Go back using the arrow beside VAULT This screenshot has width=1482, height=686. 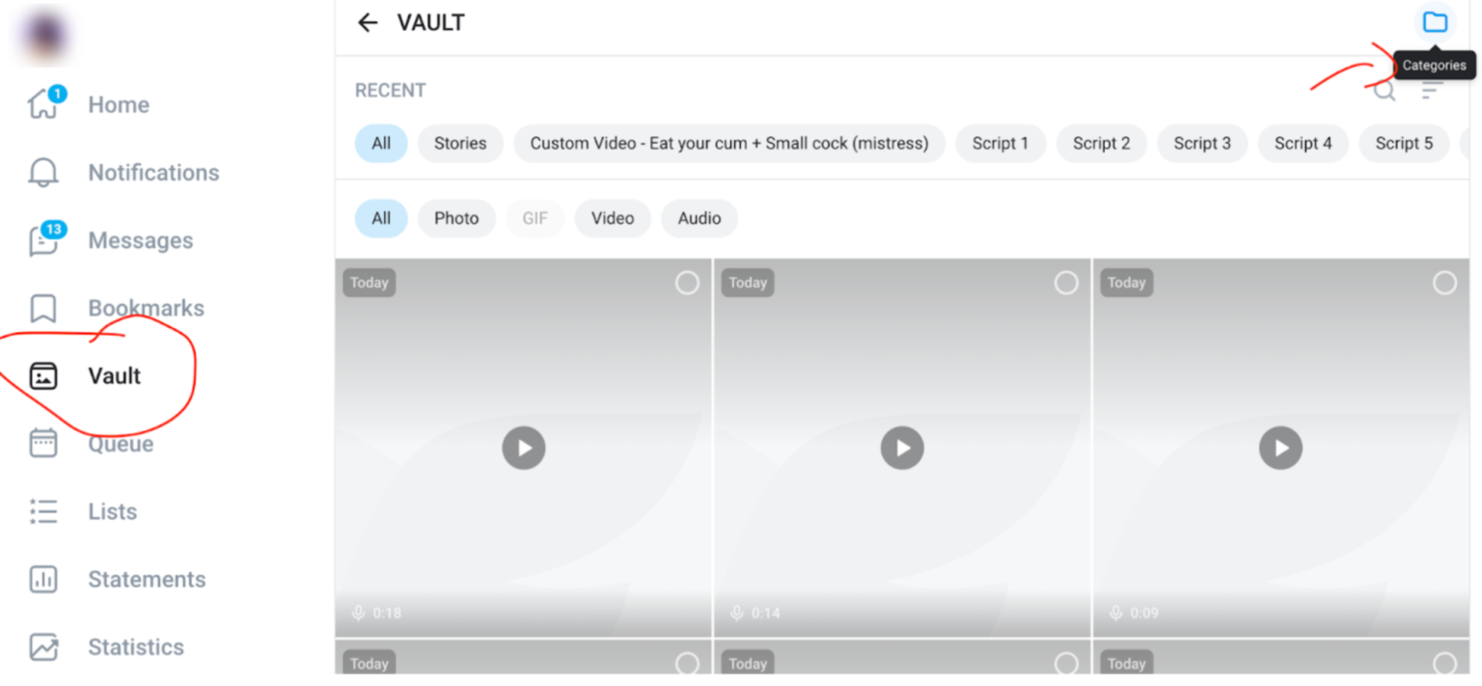click(368, 21)
